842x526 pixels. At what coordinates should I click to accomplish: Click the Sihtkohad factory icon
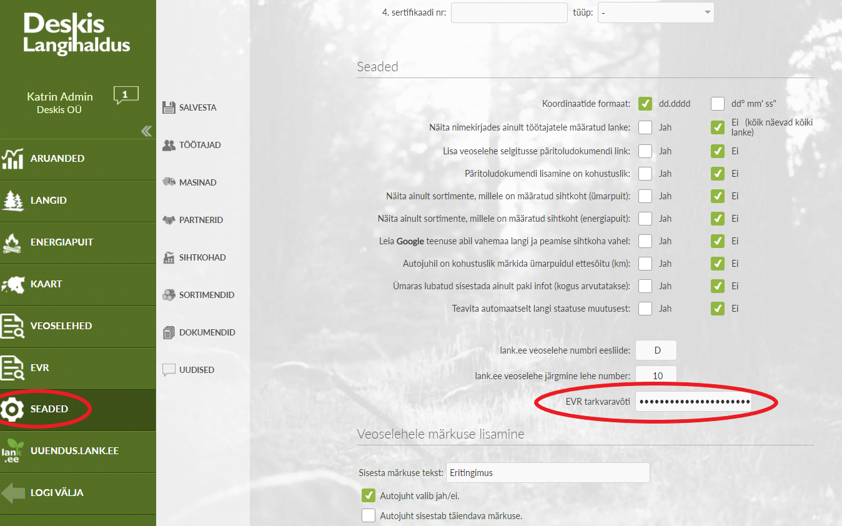pyautogui.click(x=169, y=257)
